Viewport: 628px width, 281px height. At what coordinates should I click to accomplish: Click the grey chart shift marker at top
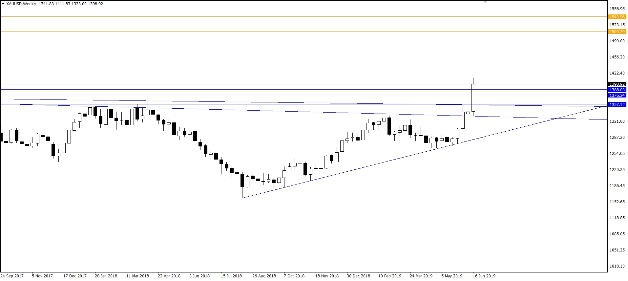(486, 2)
